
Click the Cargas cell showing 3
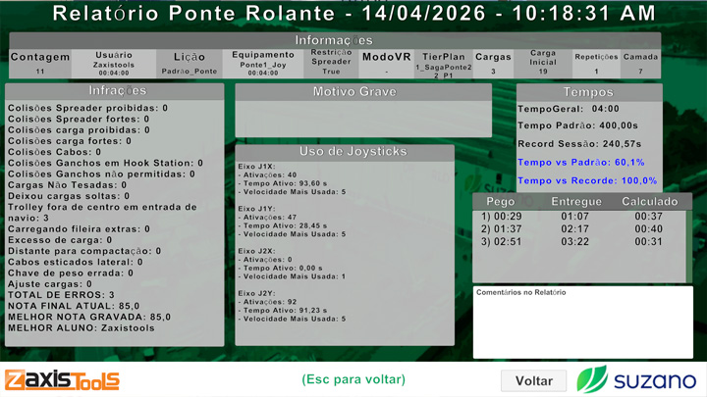tap(493, 64)
